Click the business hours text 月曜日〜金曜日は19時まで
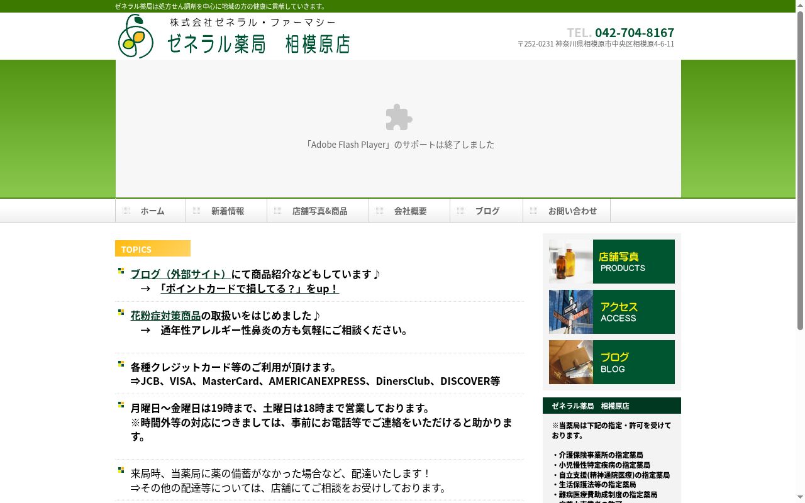Screen dimensions: 805x503 (281, 408)
